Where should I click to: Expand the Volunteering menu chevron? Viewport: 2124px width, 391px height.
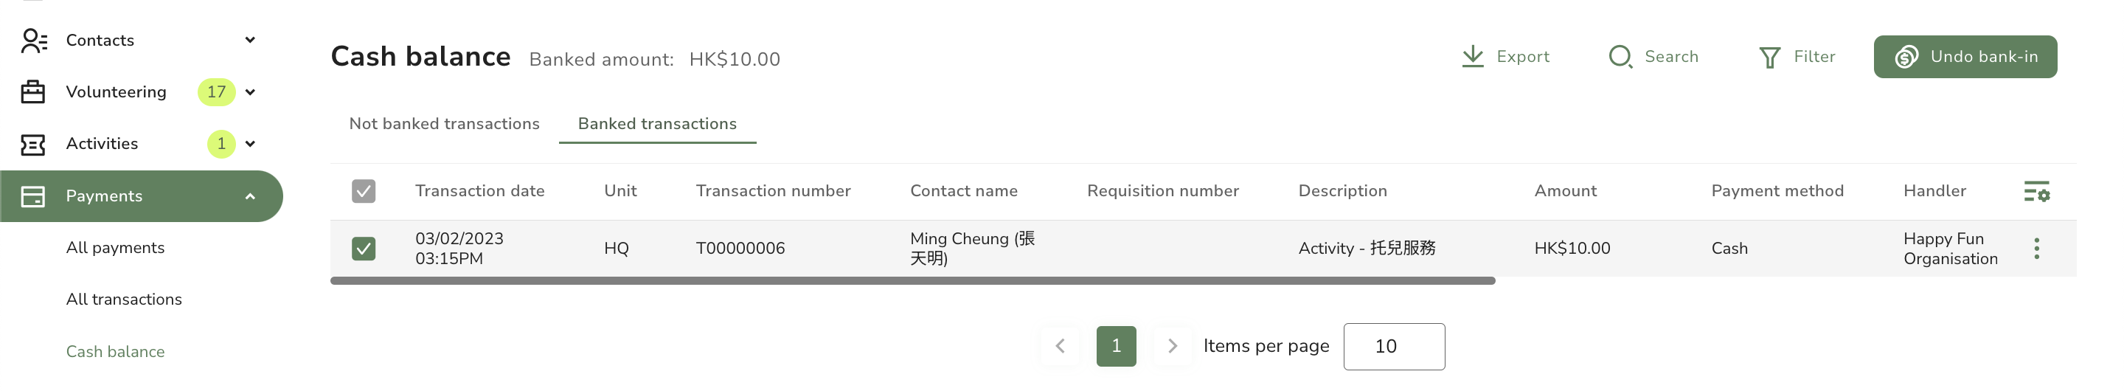pos(250,92)
